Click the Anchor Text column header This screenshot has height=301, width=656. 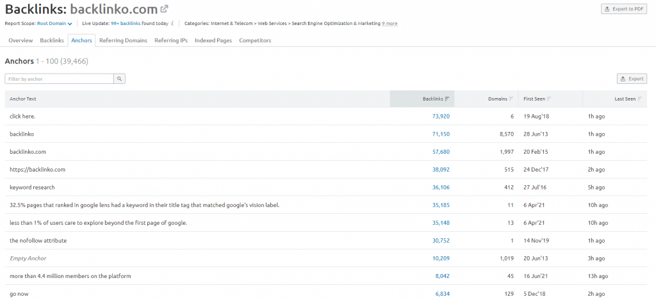click(23, 99)
